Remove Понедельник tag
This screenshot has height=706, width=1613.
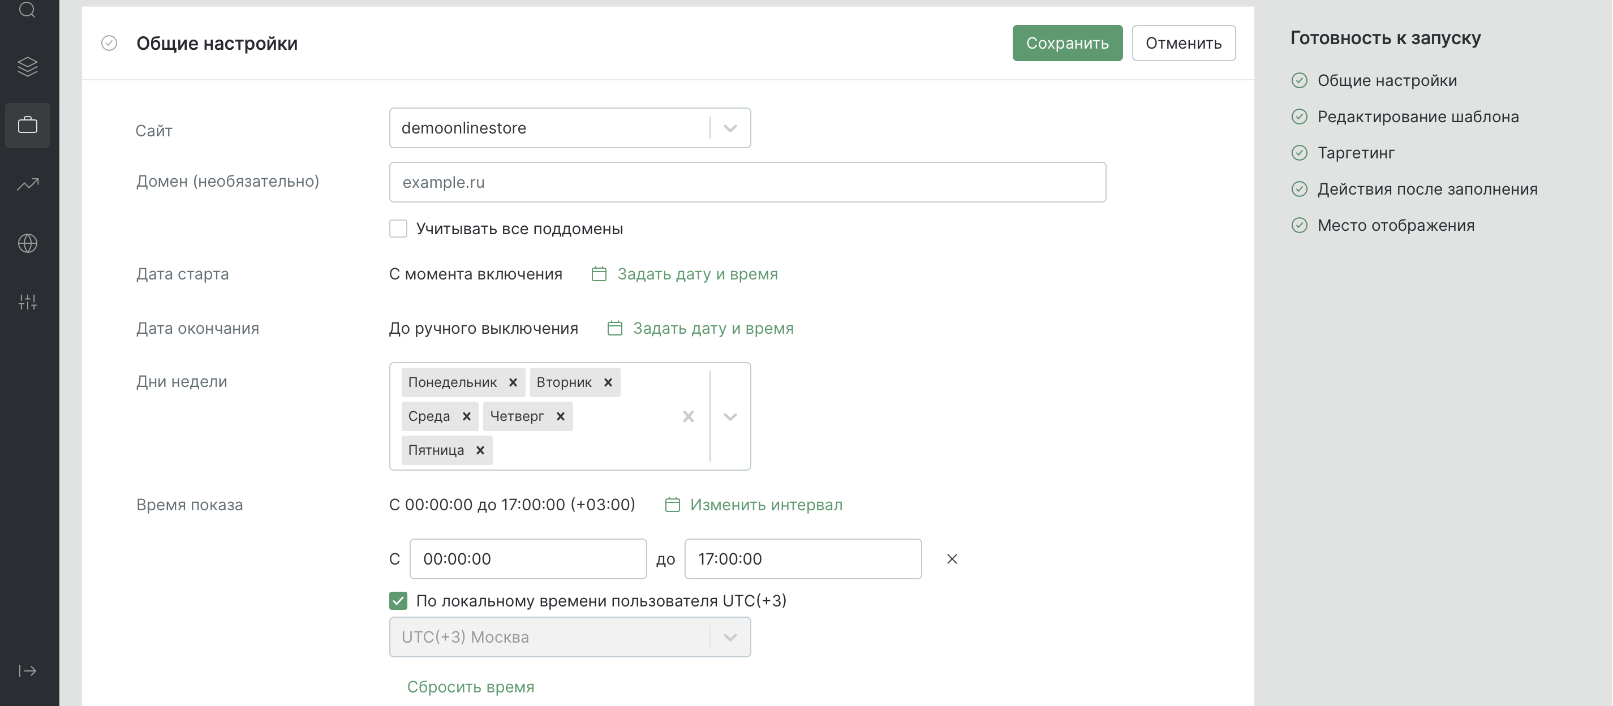tap(513, 382)
